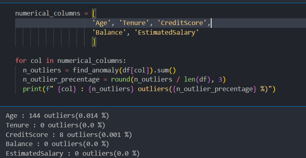This screenshot has width=306, height=158.
Task: Click the print statement keyword
Action: click(32, 89)
